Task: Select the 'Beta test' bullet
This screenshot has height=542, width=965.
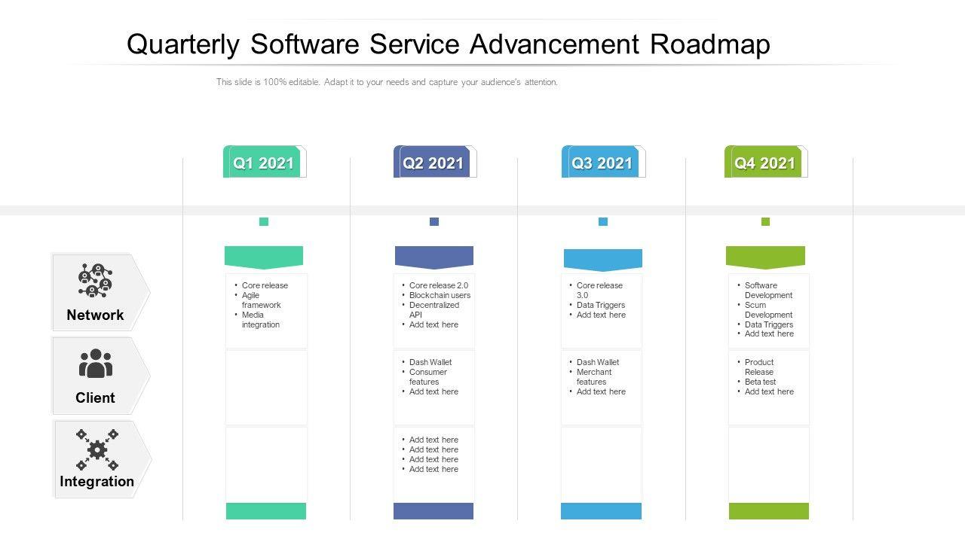Action: pyautogui.click(x=760, y=382)
